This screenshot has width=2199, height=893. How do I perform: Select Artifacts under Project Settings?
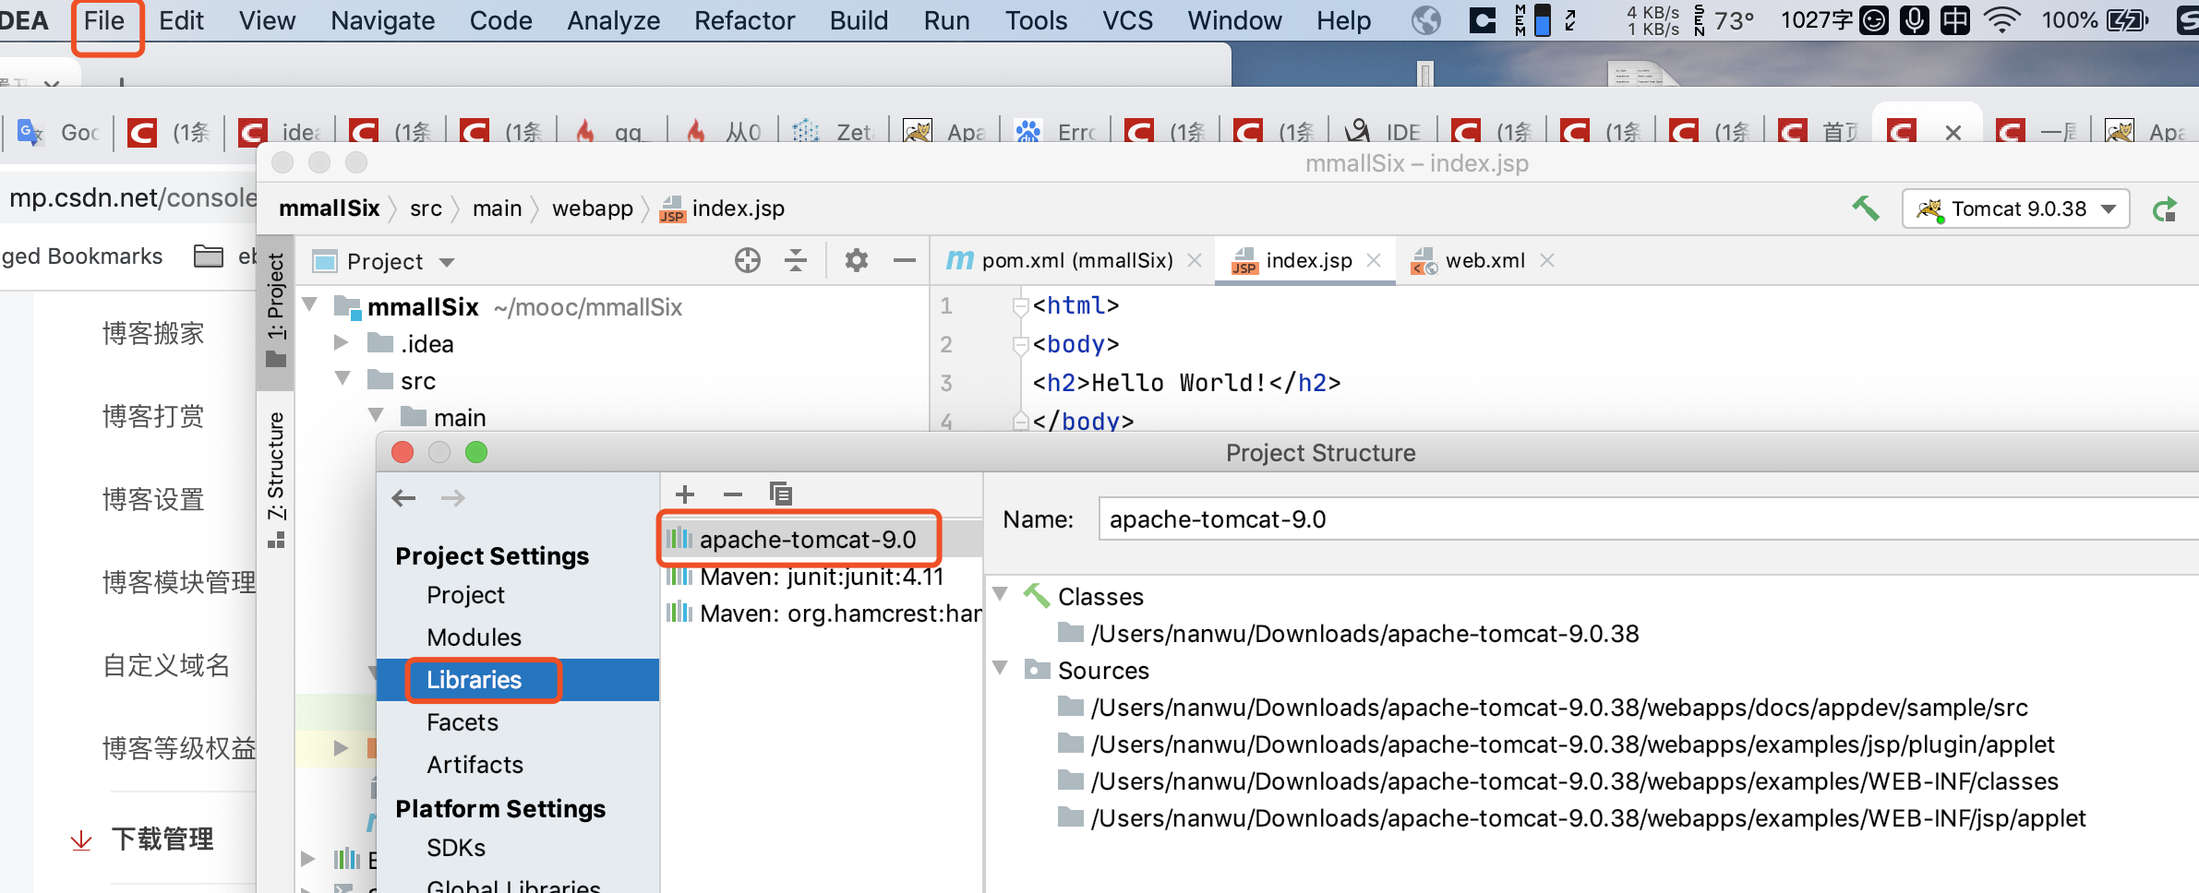pos(475,764)
